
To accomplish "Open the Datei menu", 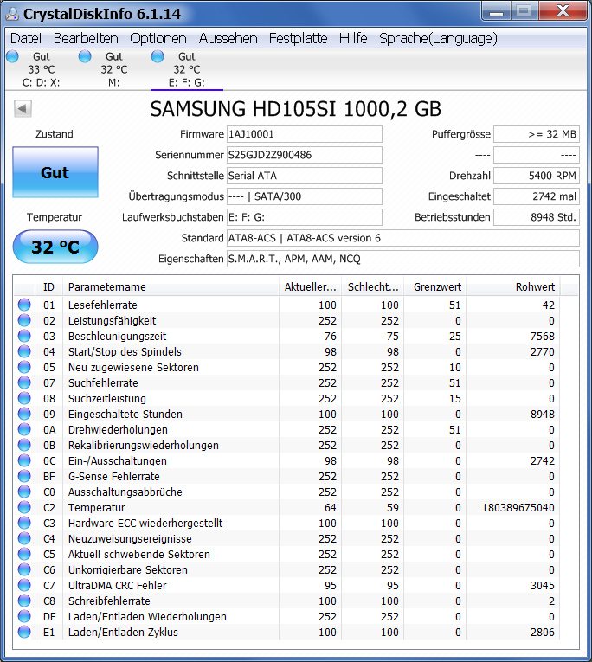I will click(26, 38).
